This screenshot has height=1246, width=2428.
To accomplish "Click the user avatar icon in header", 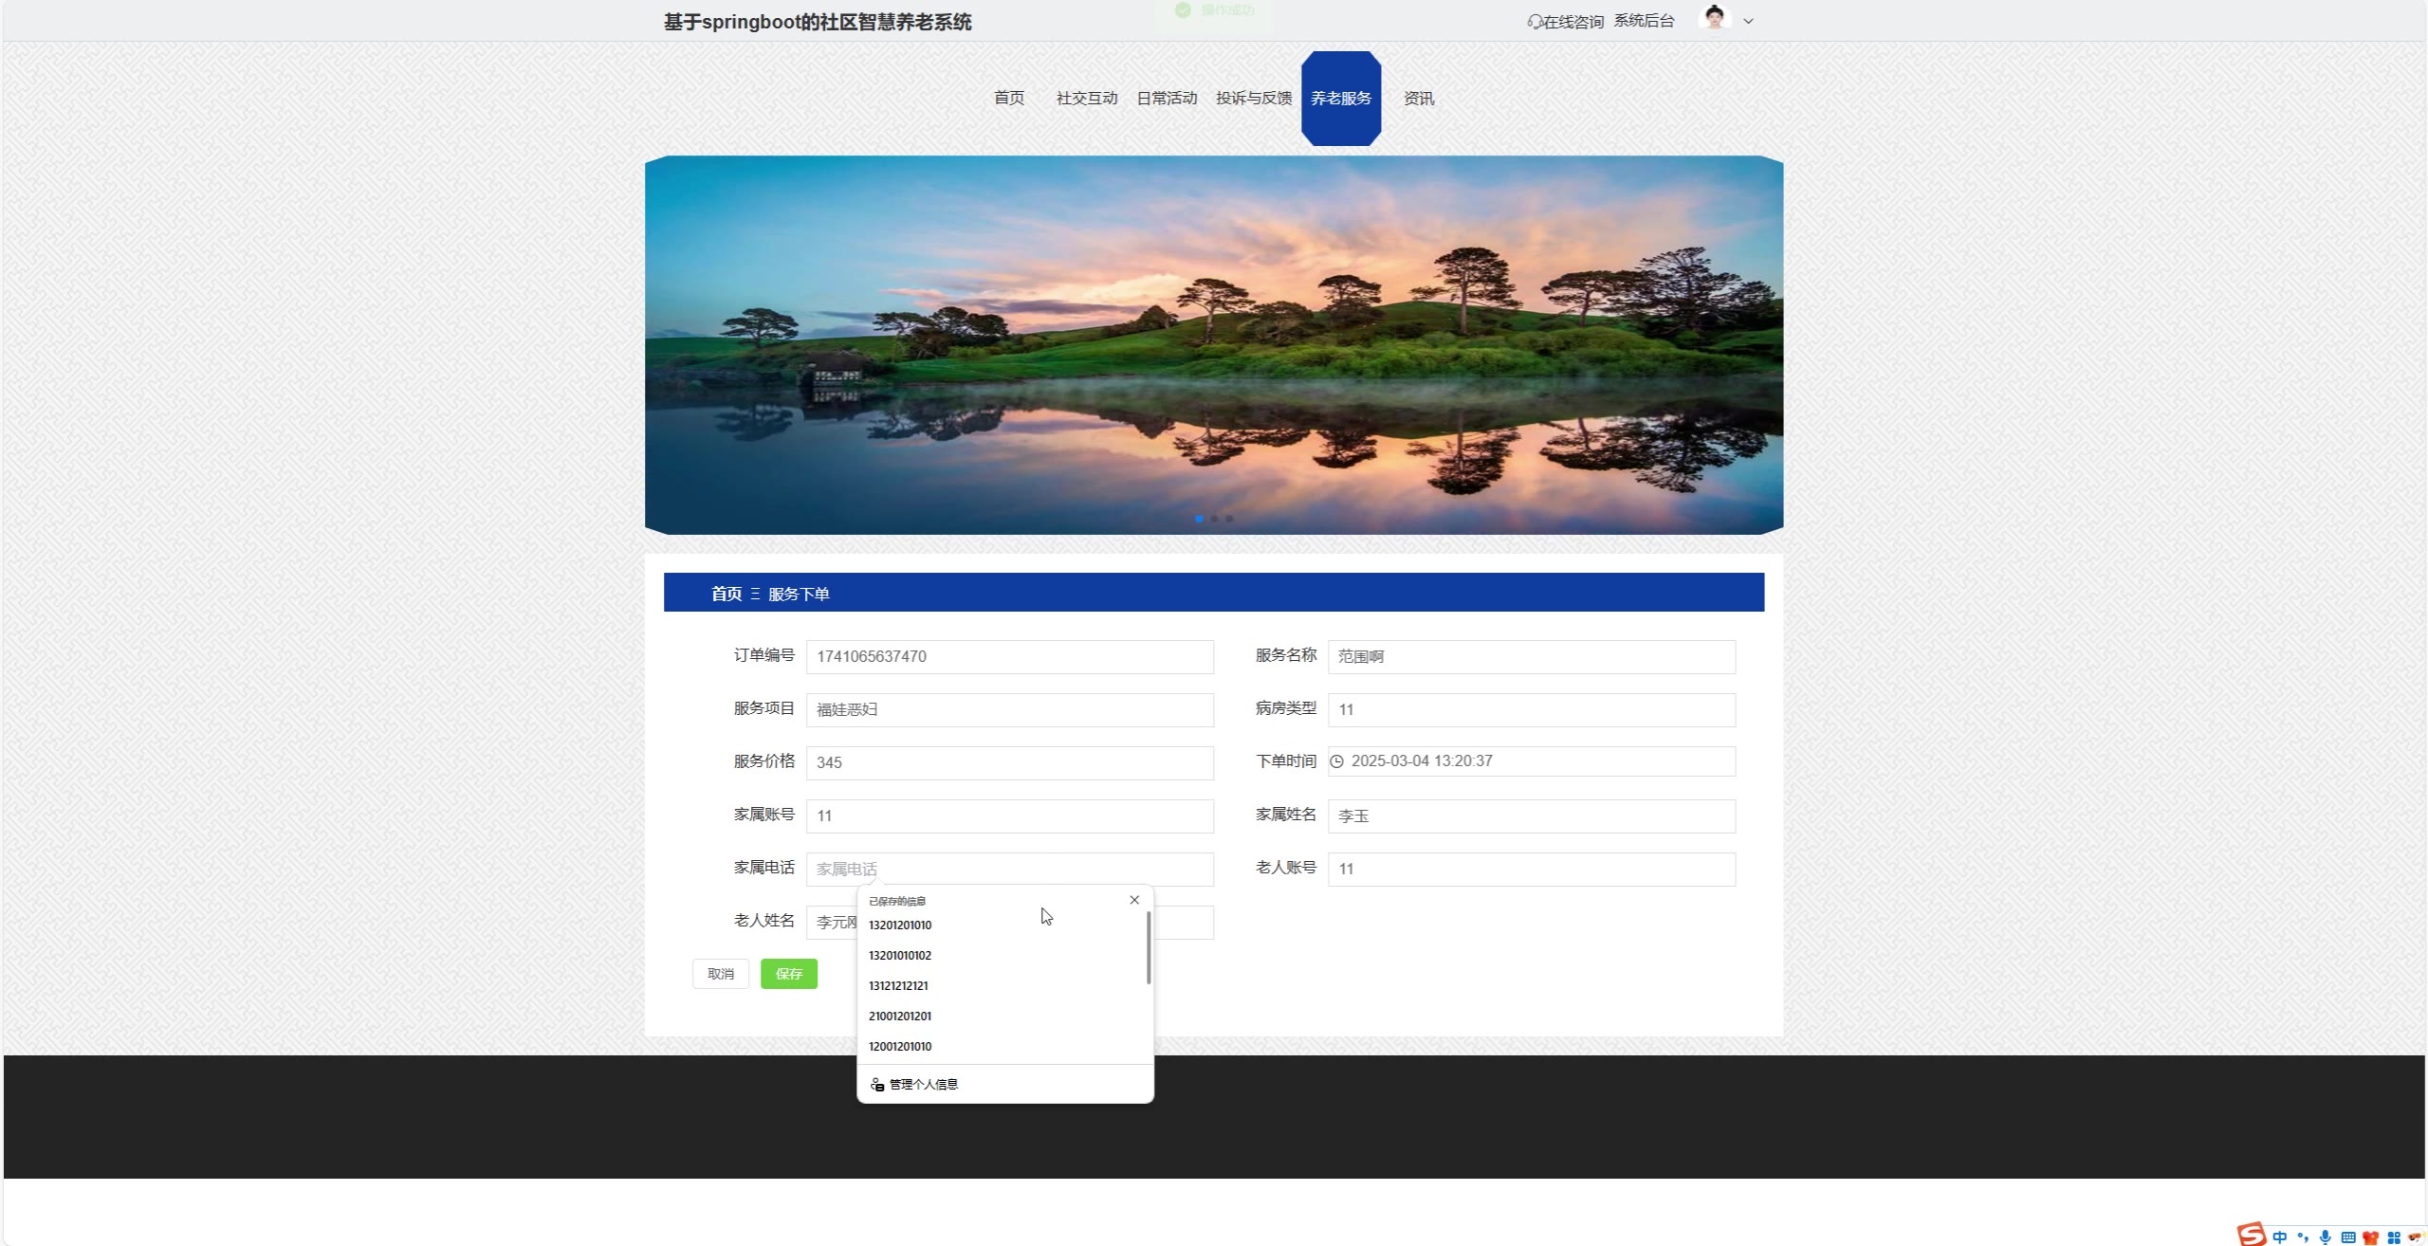I will click(x=1714, y=18).
